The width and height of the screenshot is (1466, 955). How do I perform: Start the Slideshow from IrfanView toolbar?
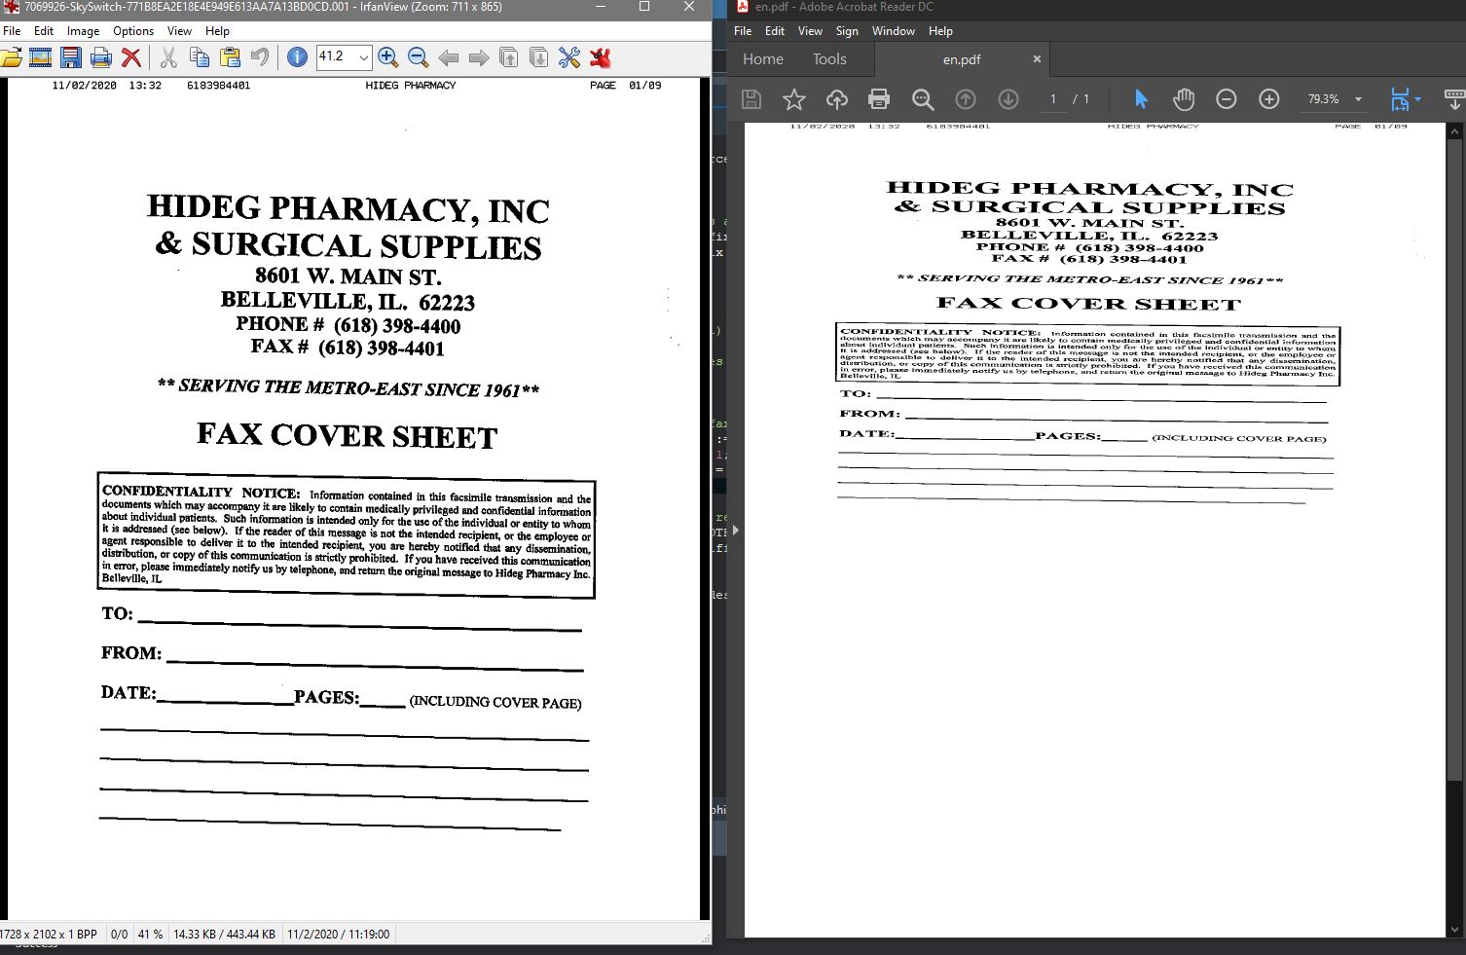click(x=40, y=57)
